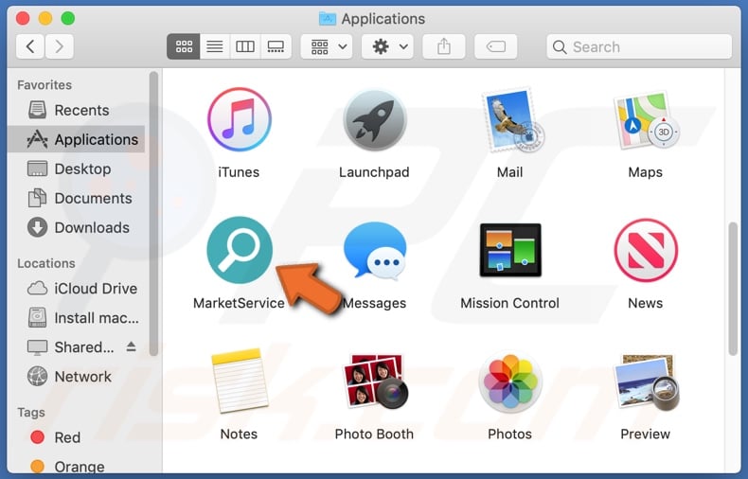
Task: Click the MarketService name label
Action: (x=239, y=303)
